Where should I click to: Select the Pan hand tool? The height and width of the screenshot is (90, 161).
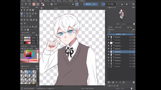click(28, 30)
